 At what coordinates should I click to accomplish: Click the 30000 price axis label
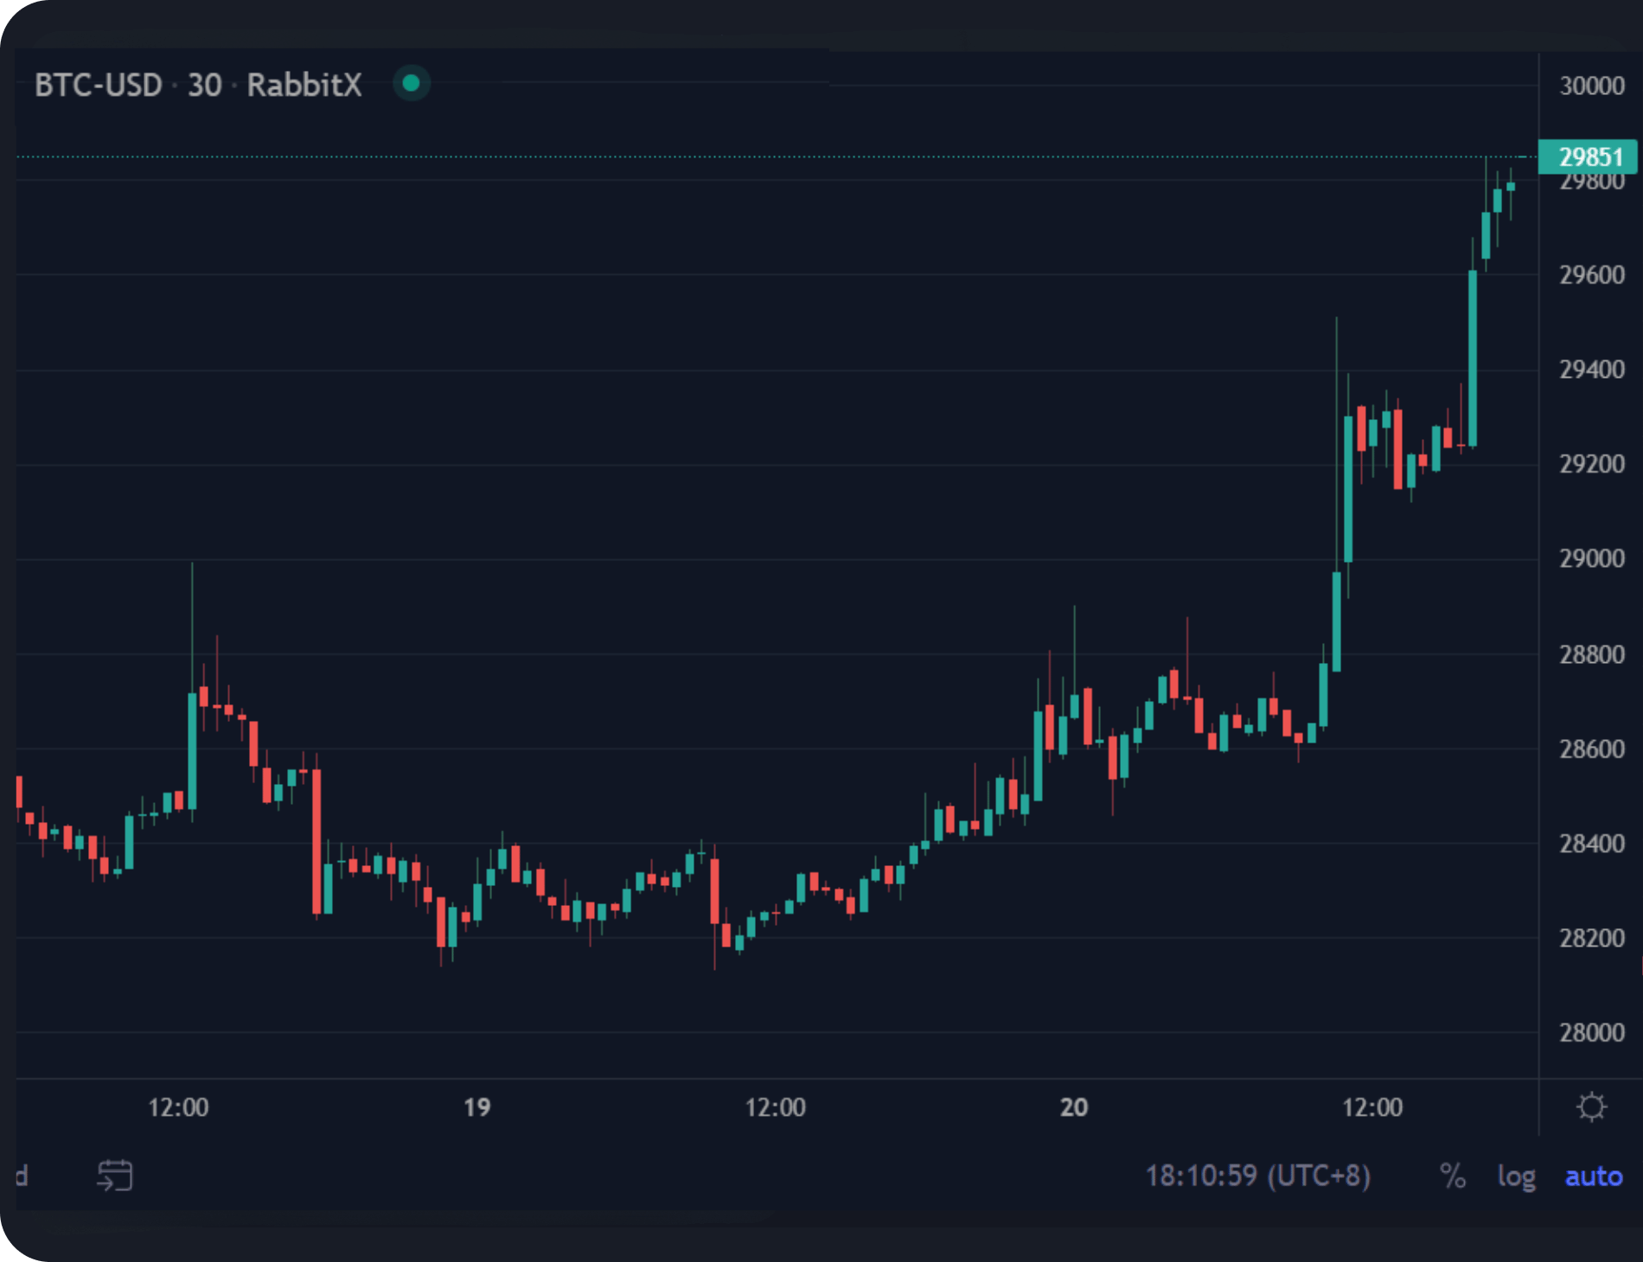point(1592,86)
